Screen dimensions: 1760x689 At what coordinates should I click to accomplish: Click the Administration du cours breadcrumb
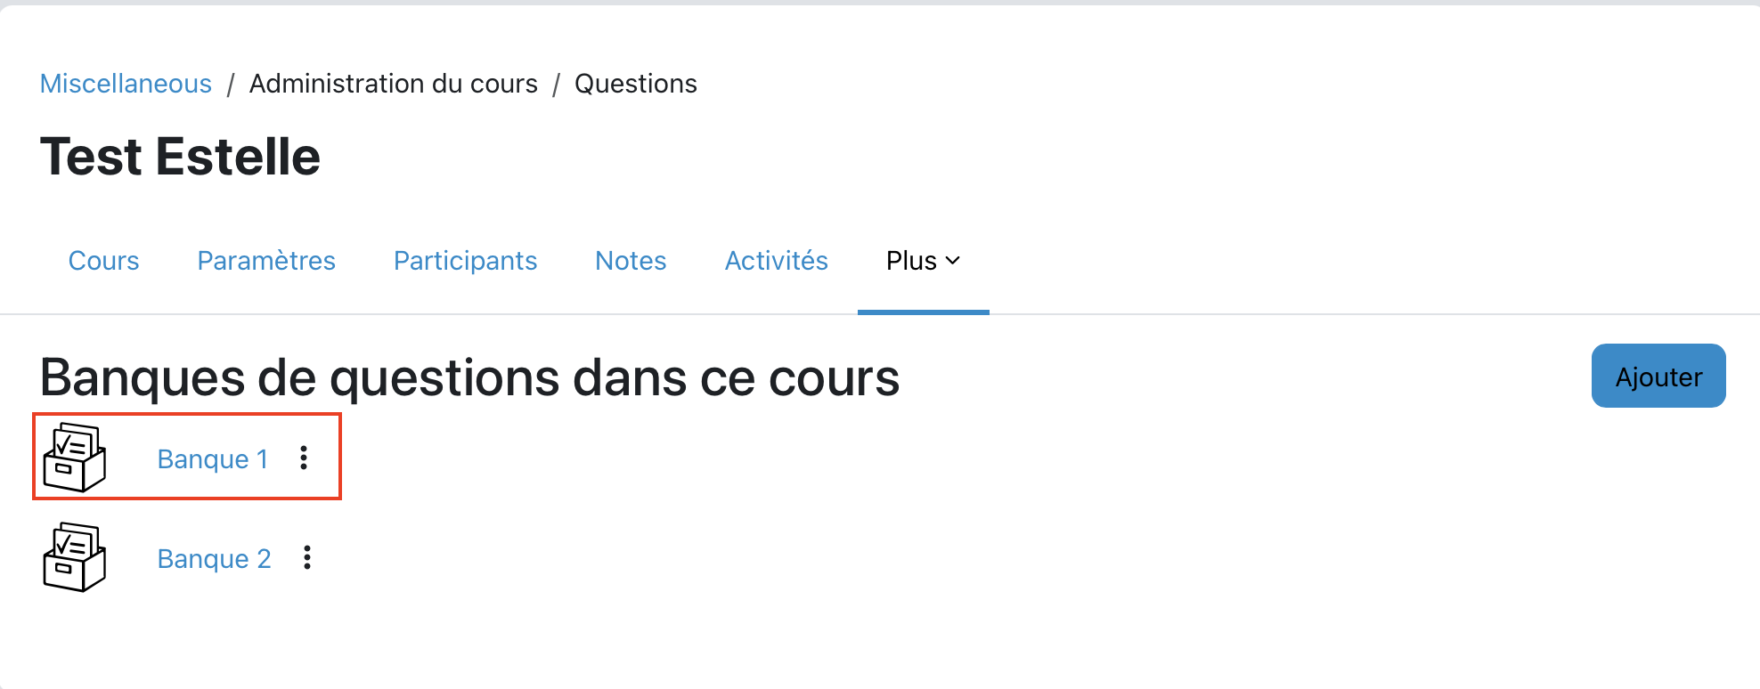point(393,84)
